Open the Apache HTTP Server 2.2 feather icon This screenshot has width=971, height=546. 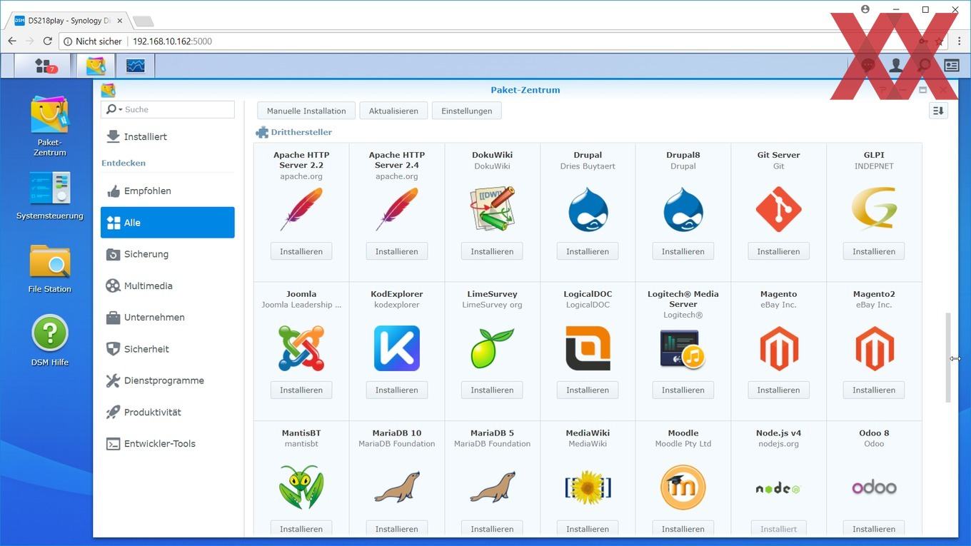[x=301, y=209]
